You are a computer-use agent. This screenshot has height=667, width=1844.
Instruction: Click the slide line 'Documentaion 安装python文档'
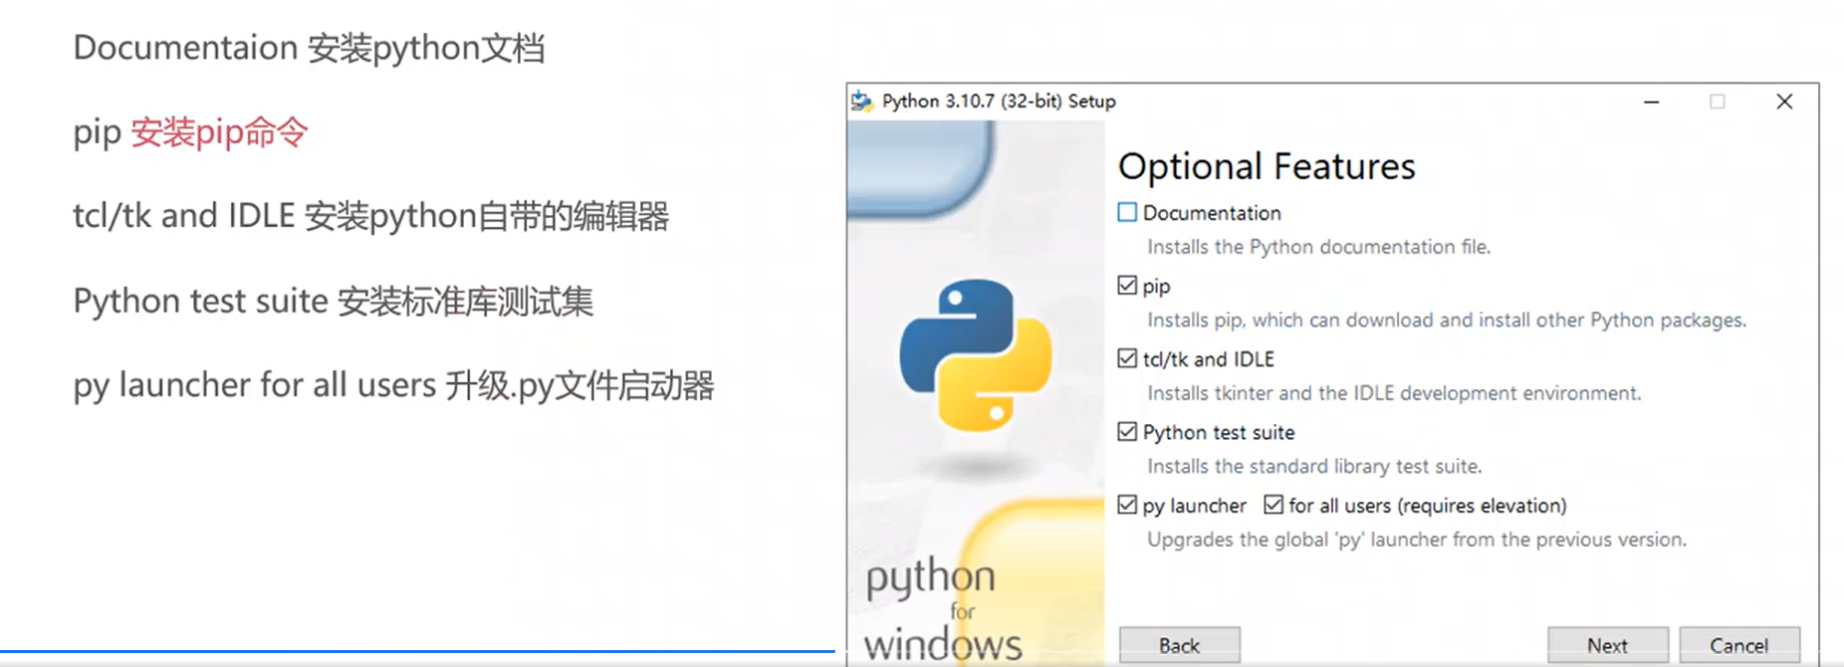[309, 48]
